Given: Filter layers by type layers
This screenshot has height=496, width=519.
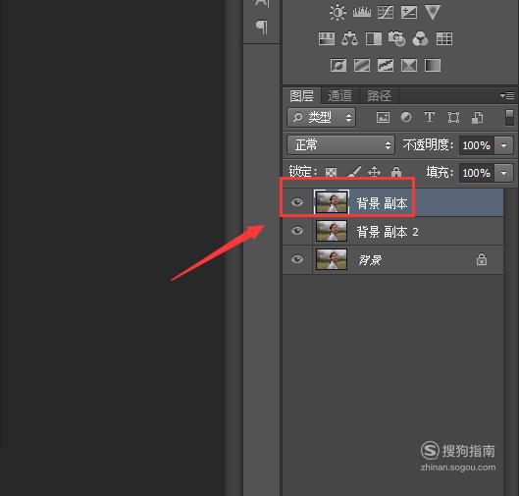Looking at the screenshot, I should pyautogui.click(x=430, y=117).
